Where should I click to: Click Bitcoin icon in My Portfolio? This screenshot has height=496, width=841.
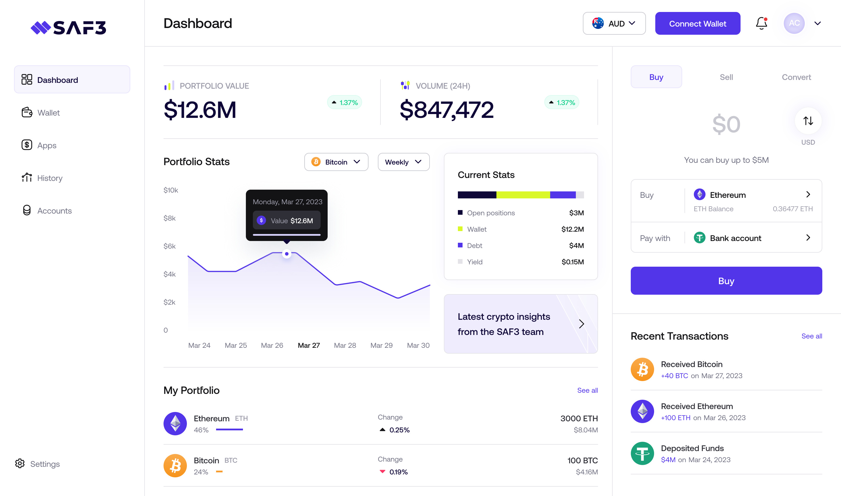(x=175, y=466)
